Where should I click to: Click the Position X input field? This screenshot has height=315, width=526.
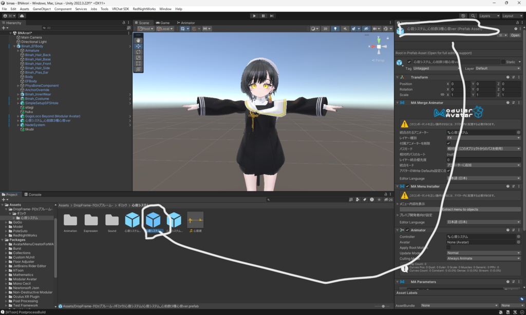pyautogui.click(x=460, y=84)
